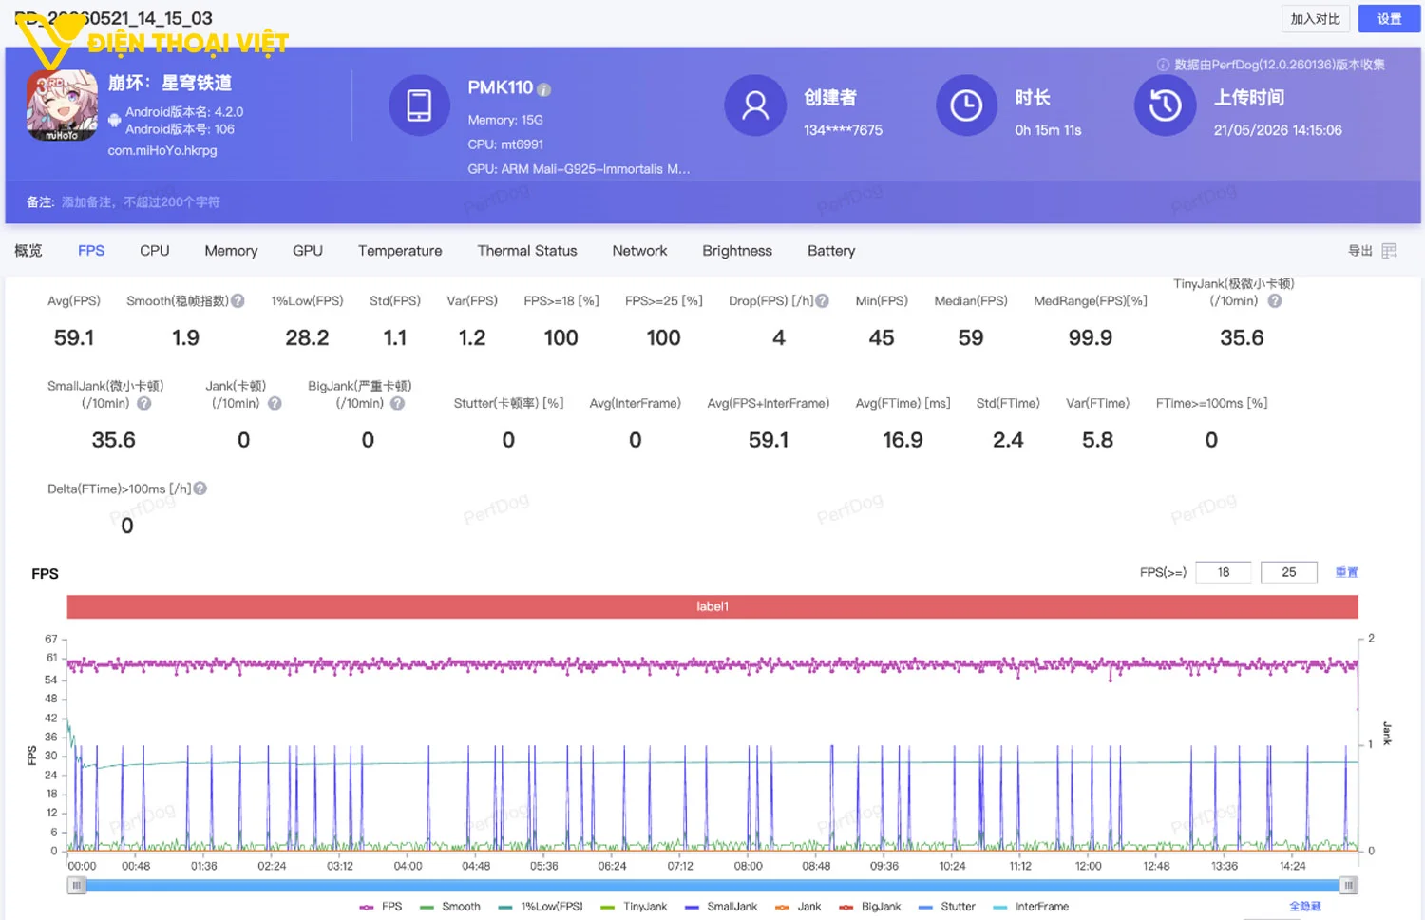Click the blue 设置 settings button

click(x=1389, y=19)
